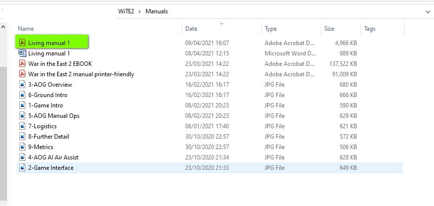Sort files by the Date column
Viewport: 434px width, 206px height.
(191, 29)
